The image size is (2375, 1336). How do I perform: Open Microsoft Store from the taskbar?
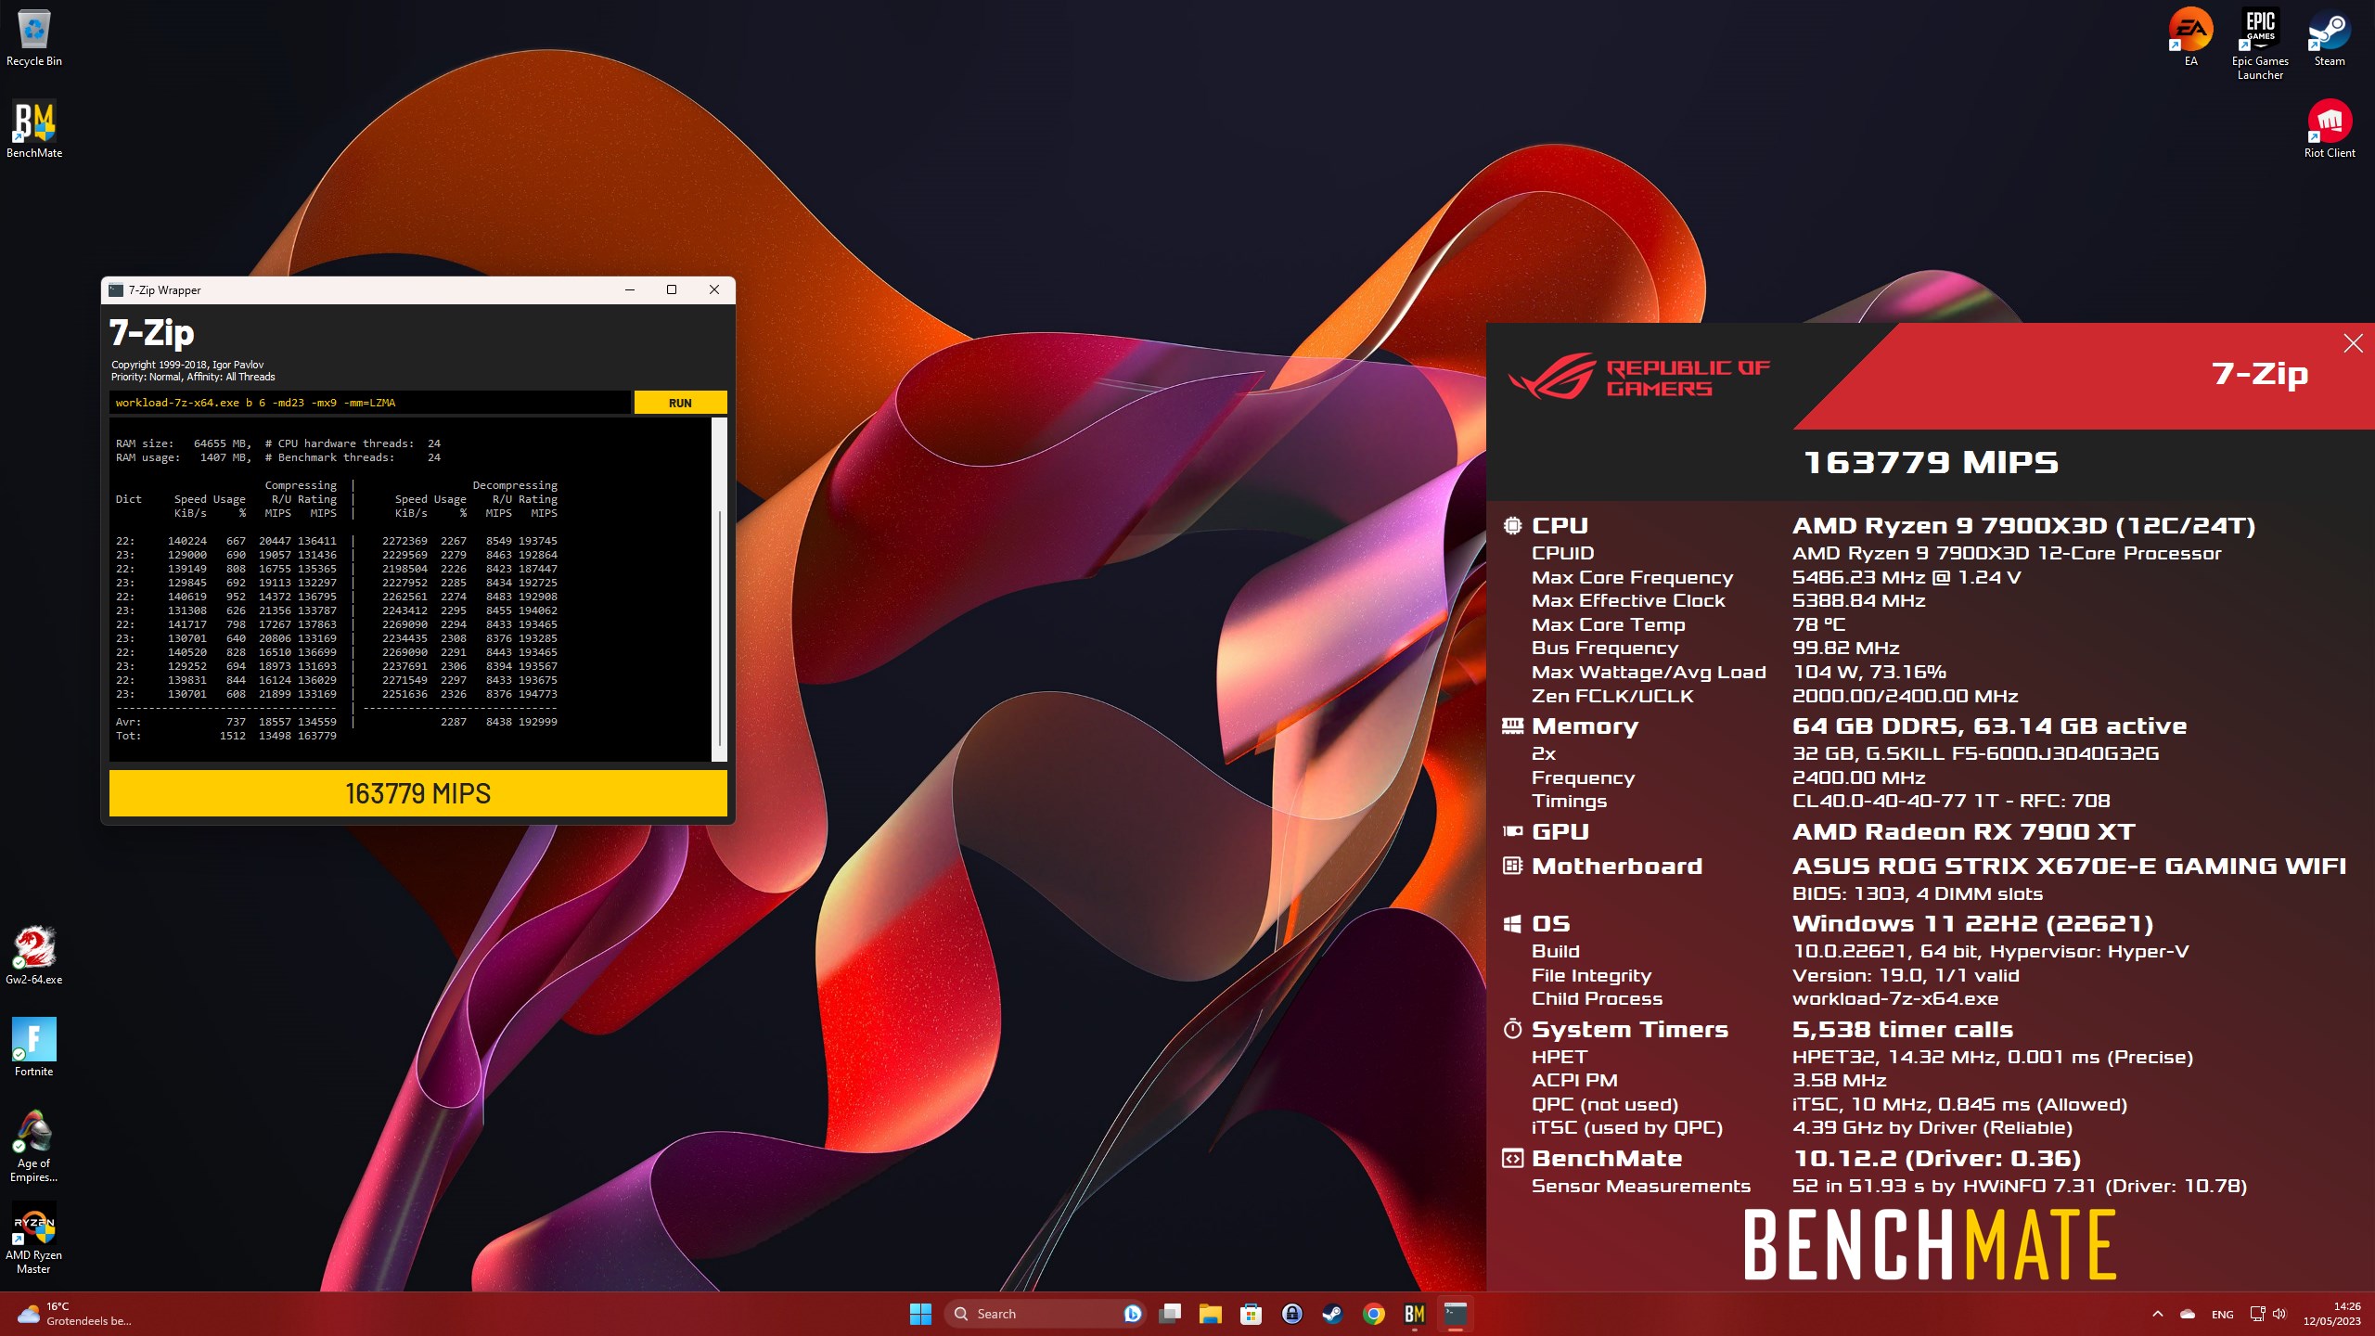point(1251,1314)
